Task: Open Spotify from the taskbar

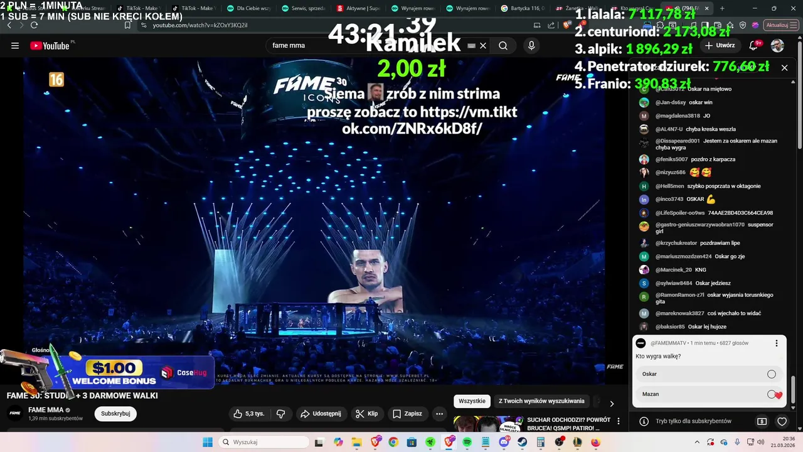Action: [x=467, y=442]
